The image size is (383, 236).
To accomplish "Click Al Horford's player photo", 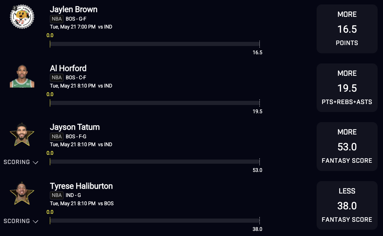I will 22,76.
